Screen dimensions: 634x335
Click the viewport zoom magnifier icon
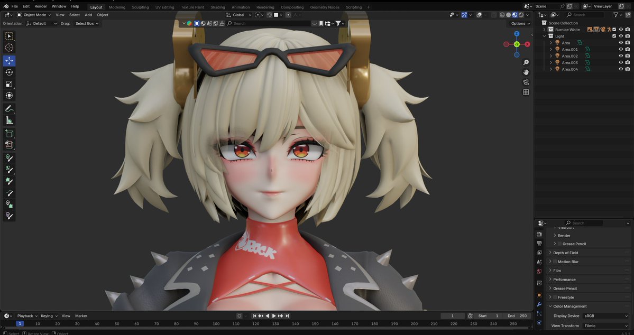526,62
